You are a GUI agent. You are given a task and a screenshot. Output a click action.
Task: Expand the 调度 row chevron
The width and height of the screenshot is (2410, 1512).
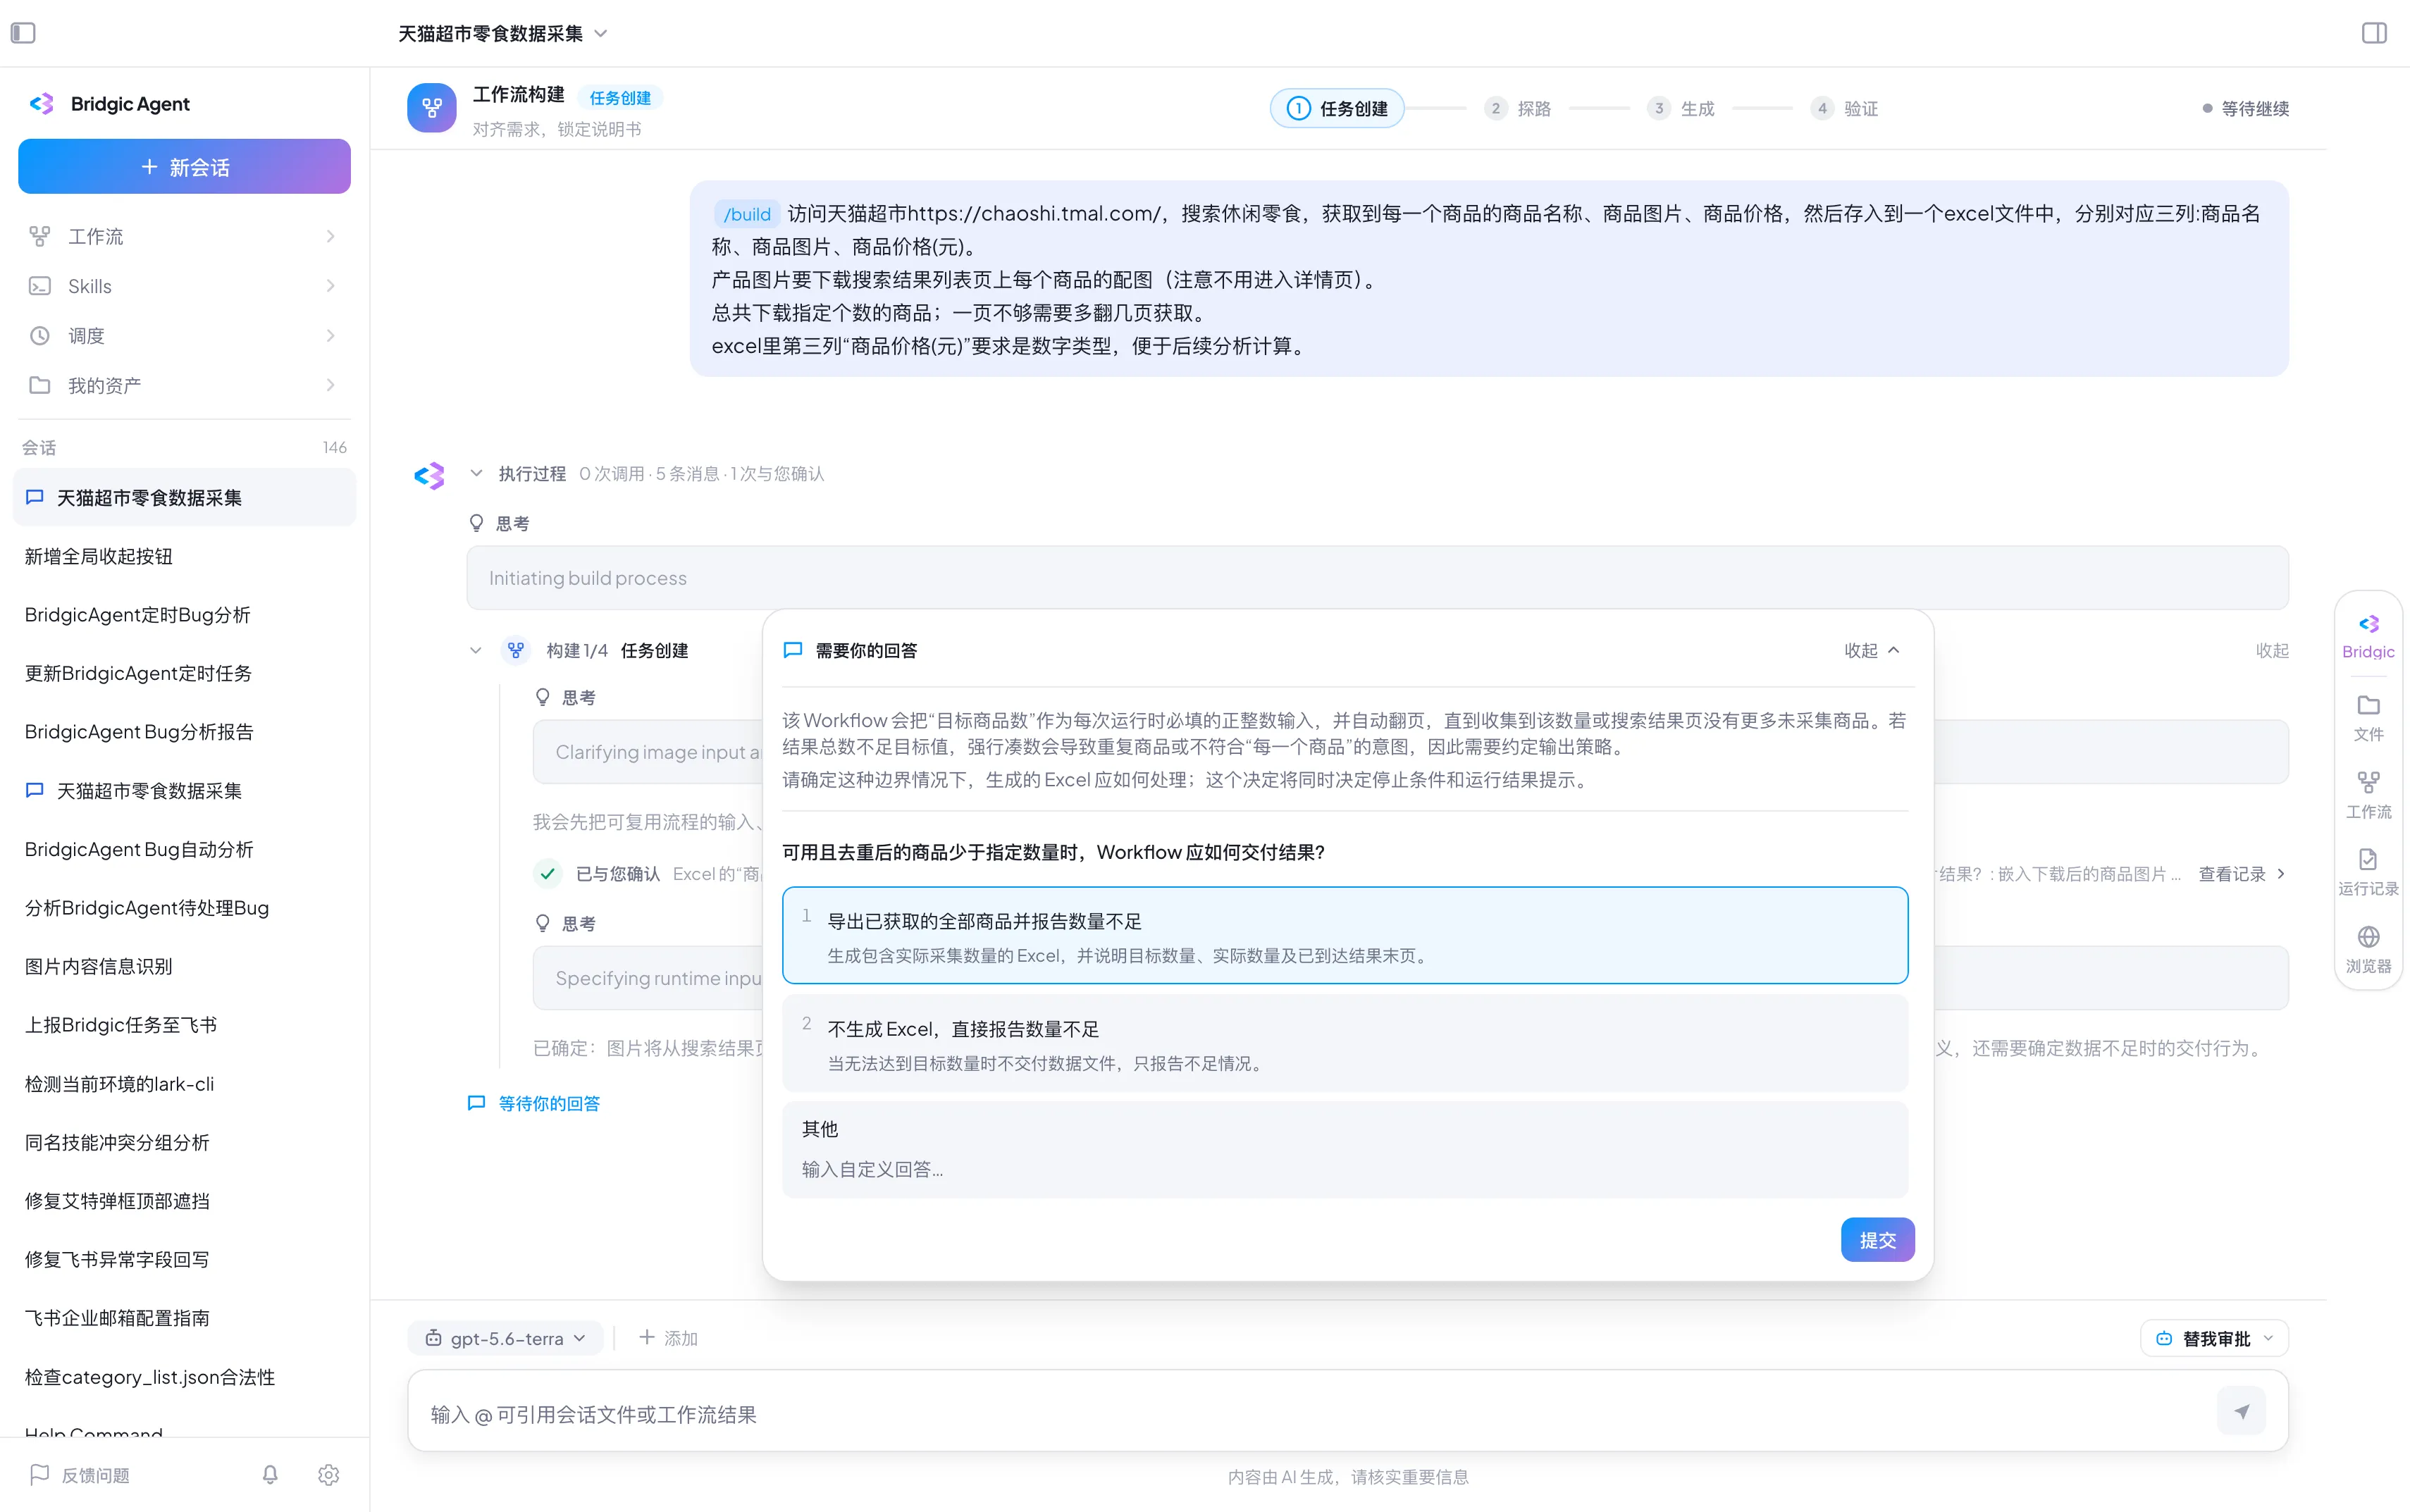[331, 336]
